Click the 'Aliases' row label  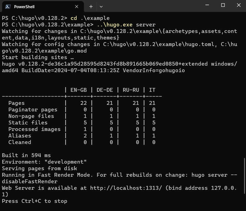click(x=20, y=136)
